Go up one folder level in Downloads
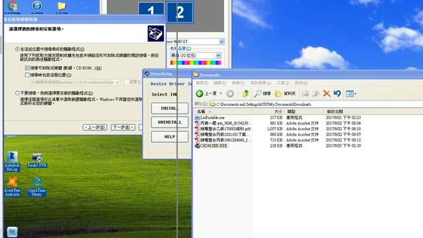423x238 pixels. click(x=245, y=94)
